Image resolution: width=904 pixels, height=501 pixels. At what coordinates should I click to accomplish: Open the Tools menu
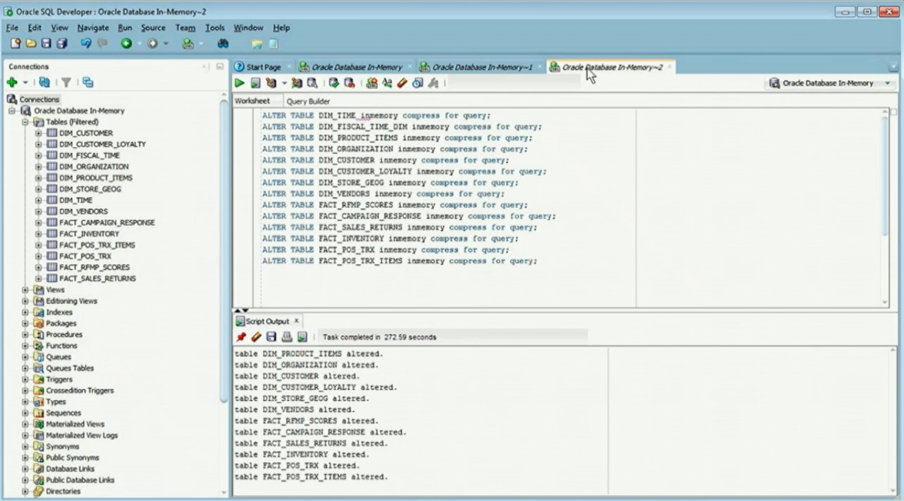(x=214, y=28)
